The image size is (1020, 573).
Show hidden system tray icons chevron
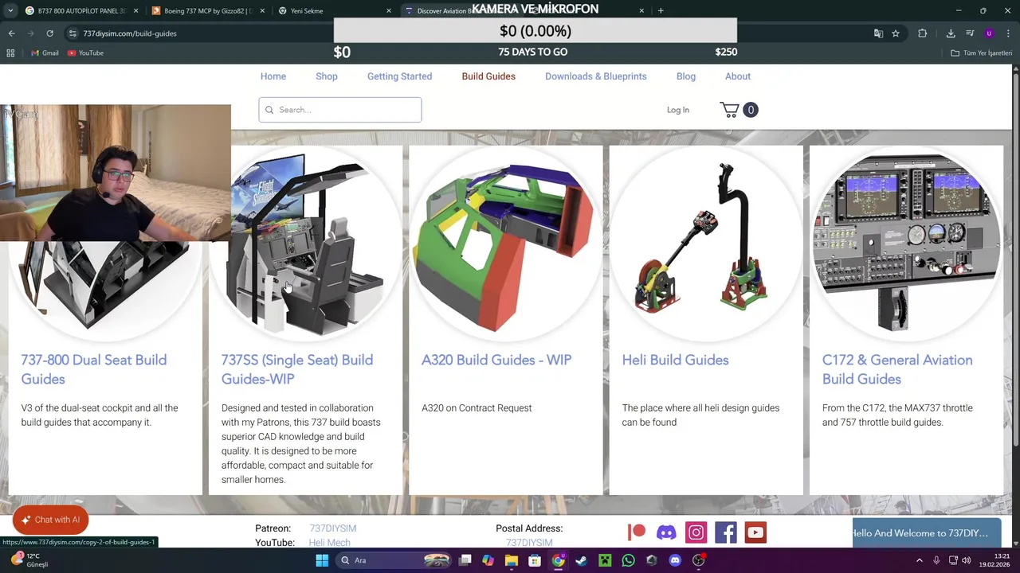pos(919,560)
